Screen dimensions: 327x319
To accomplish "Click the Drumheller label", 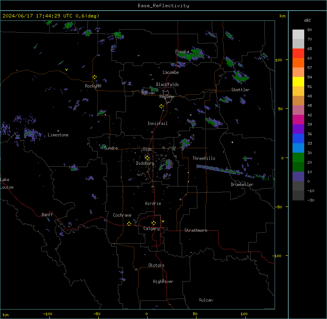I will coord(242,185).
